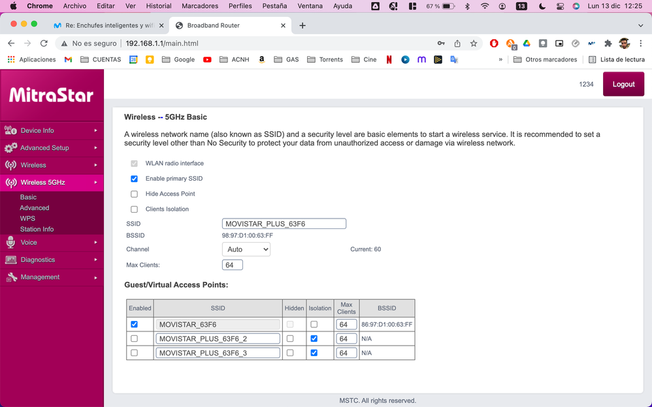Open the Channel Auto dropdown
The image size is (652, 407).
246,249
